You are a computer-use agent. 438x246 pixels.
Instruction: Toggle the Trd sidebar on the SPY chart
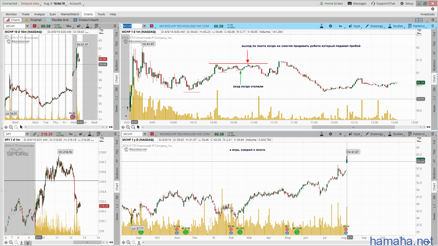point(117,142)
